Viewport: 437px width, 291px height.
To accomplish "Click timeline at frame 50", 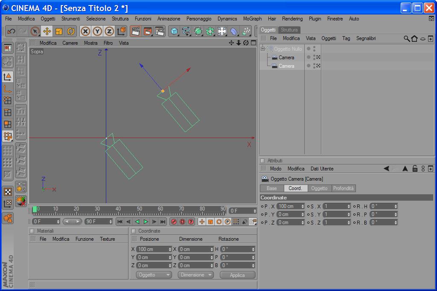I will click(140, 210).
